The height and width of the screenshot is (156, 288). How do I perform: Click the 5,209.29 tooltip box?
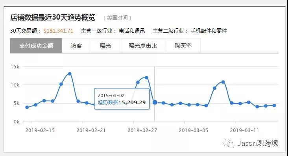click(x=122, y=99)
